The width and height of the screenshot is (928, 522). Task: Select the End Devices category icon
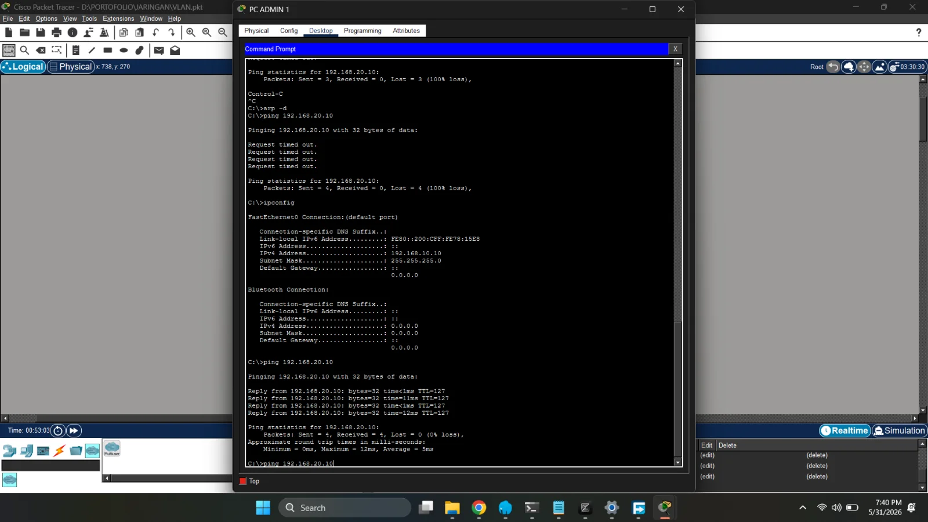[26, 451]
